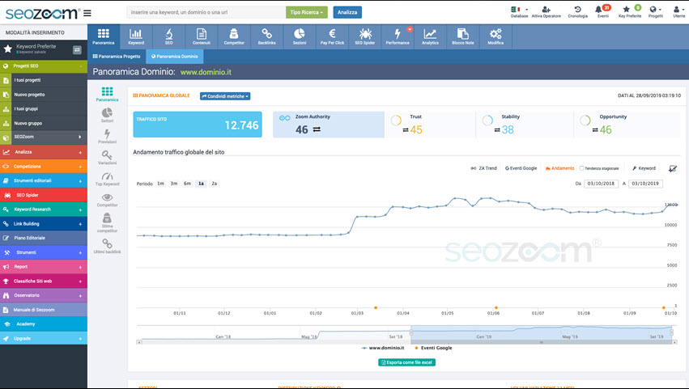This screenshot has height=389, width=689.
Task: Open Manuale di Seozoom in sidebar
Action: [x=44, y=310]
